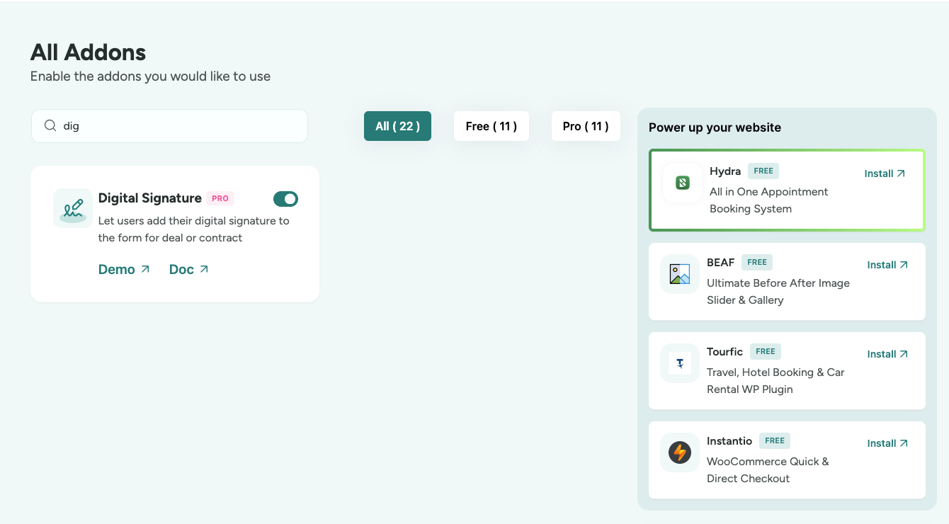The width and height of the screenshot is (949, 524).
Task: Install the BEAF plugin
Action: pyautogui.click(x=887, y=265)
